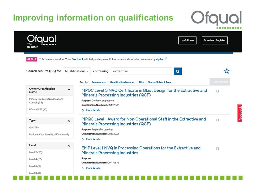The width and height of the screenshot is (255, 191).
Task: Filter by Level 6 (9)
Action: click(35, 166)
